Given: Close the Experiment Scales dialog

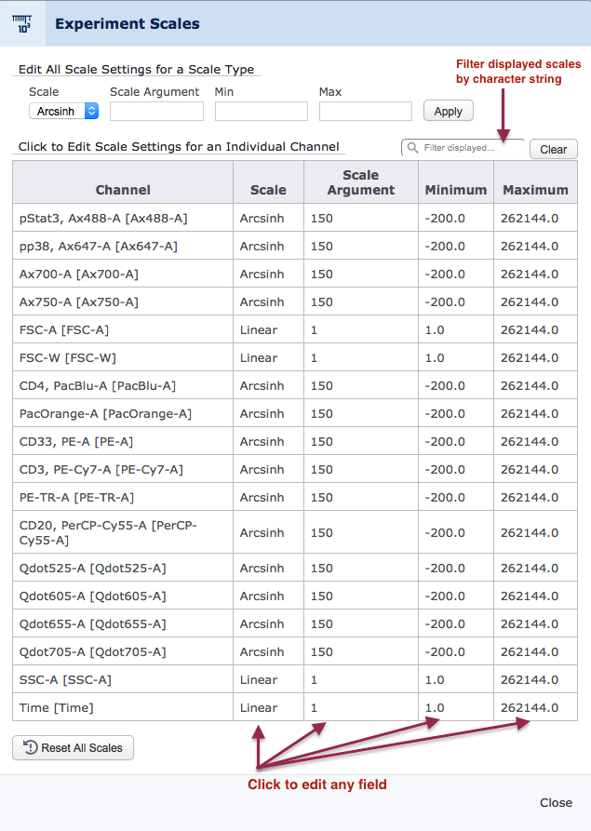Looking at the screenshot, I should (x=556, y=803).
